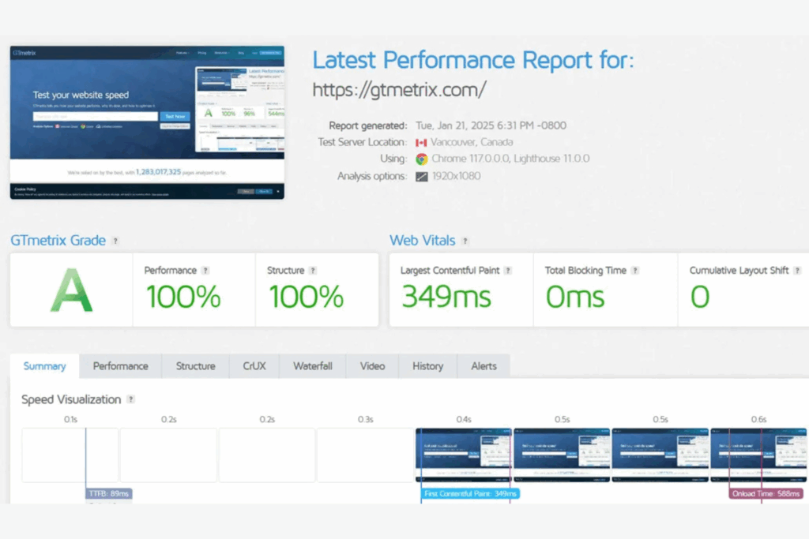Show the History tab
Screen dimensions: 809x539
(427, 366)
